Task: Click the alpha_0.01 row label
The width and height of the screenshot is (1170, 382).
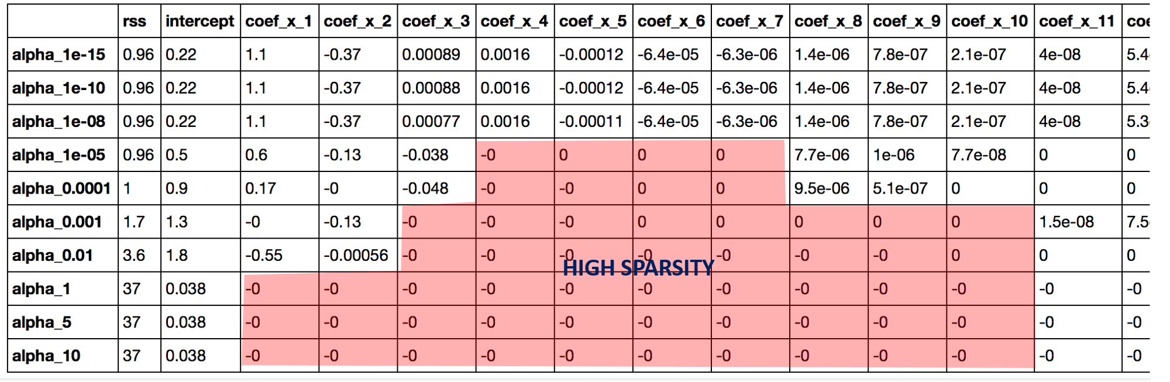Action: (x=53, y=256)
